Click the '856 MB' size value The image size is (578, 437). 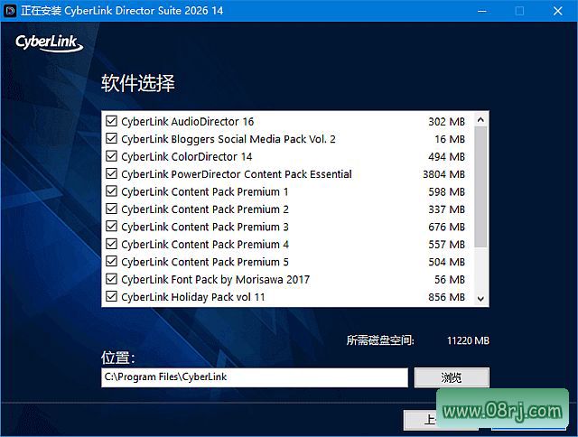tap(446, 297)
